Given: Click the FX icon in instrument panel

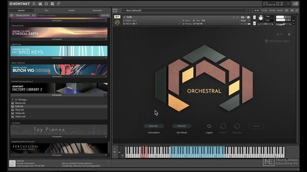Looking at the screenshot, I should tap(280, 34).
